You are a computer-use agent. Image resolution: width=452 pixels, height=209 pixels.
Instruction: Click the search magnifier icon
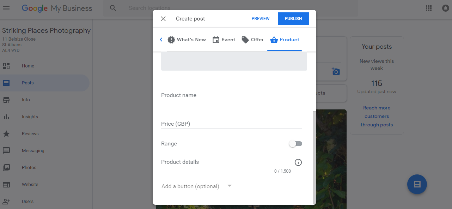pos(113,8)
